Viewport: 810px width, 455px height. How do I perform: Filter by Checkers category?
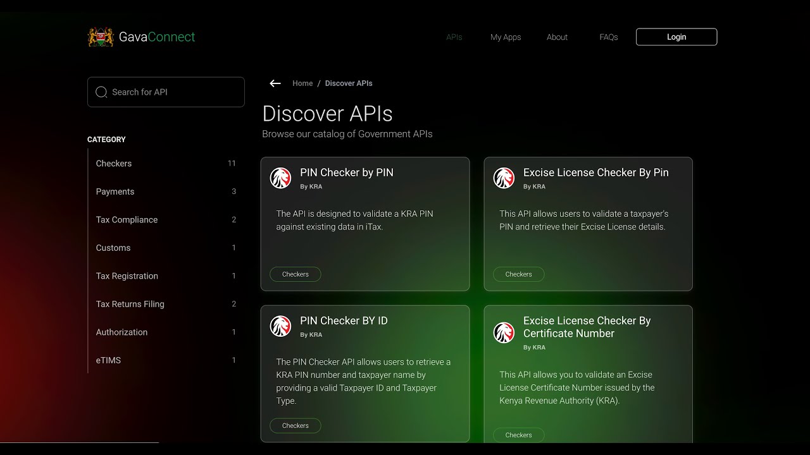(x=166, y=164)
